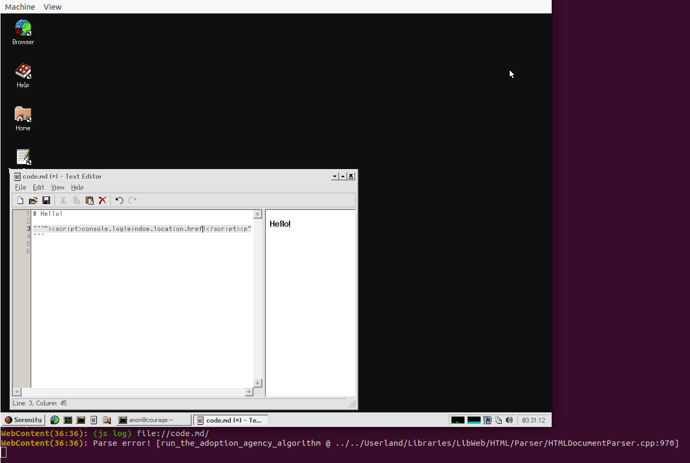This screenshot has width=690, height=463.
Task: Paste clipboard contents via the paste icon
Action: [90, 200]
